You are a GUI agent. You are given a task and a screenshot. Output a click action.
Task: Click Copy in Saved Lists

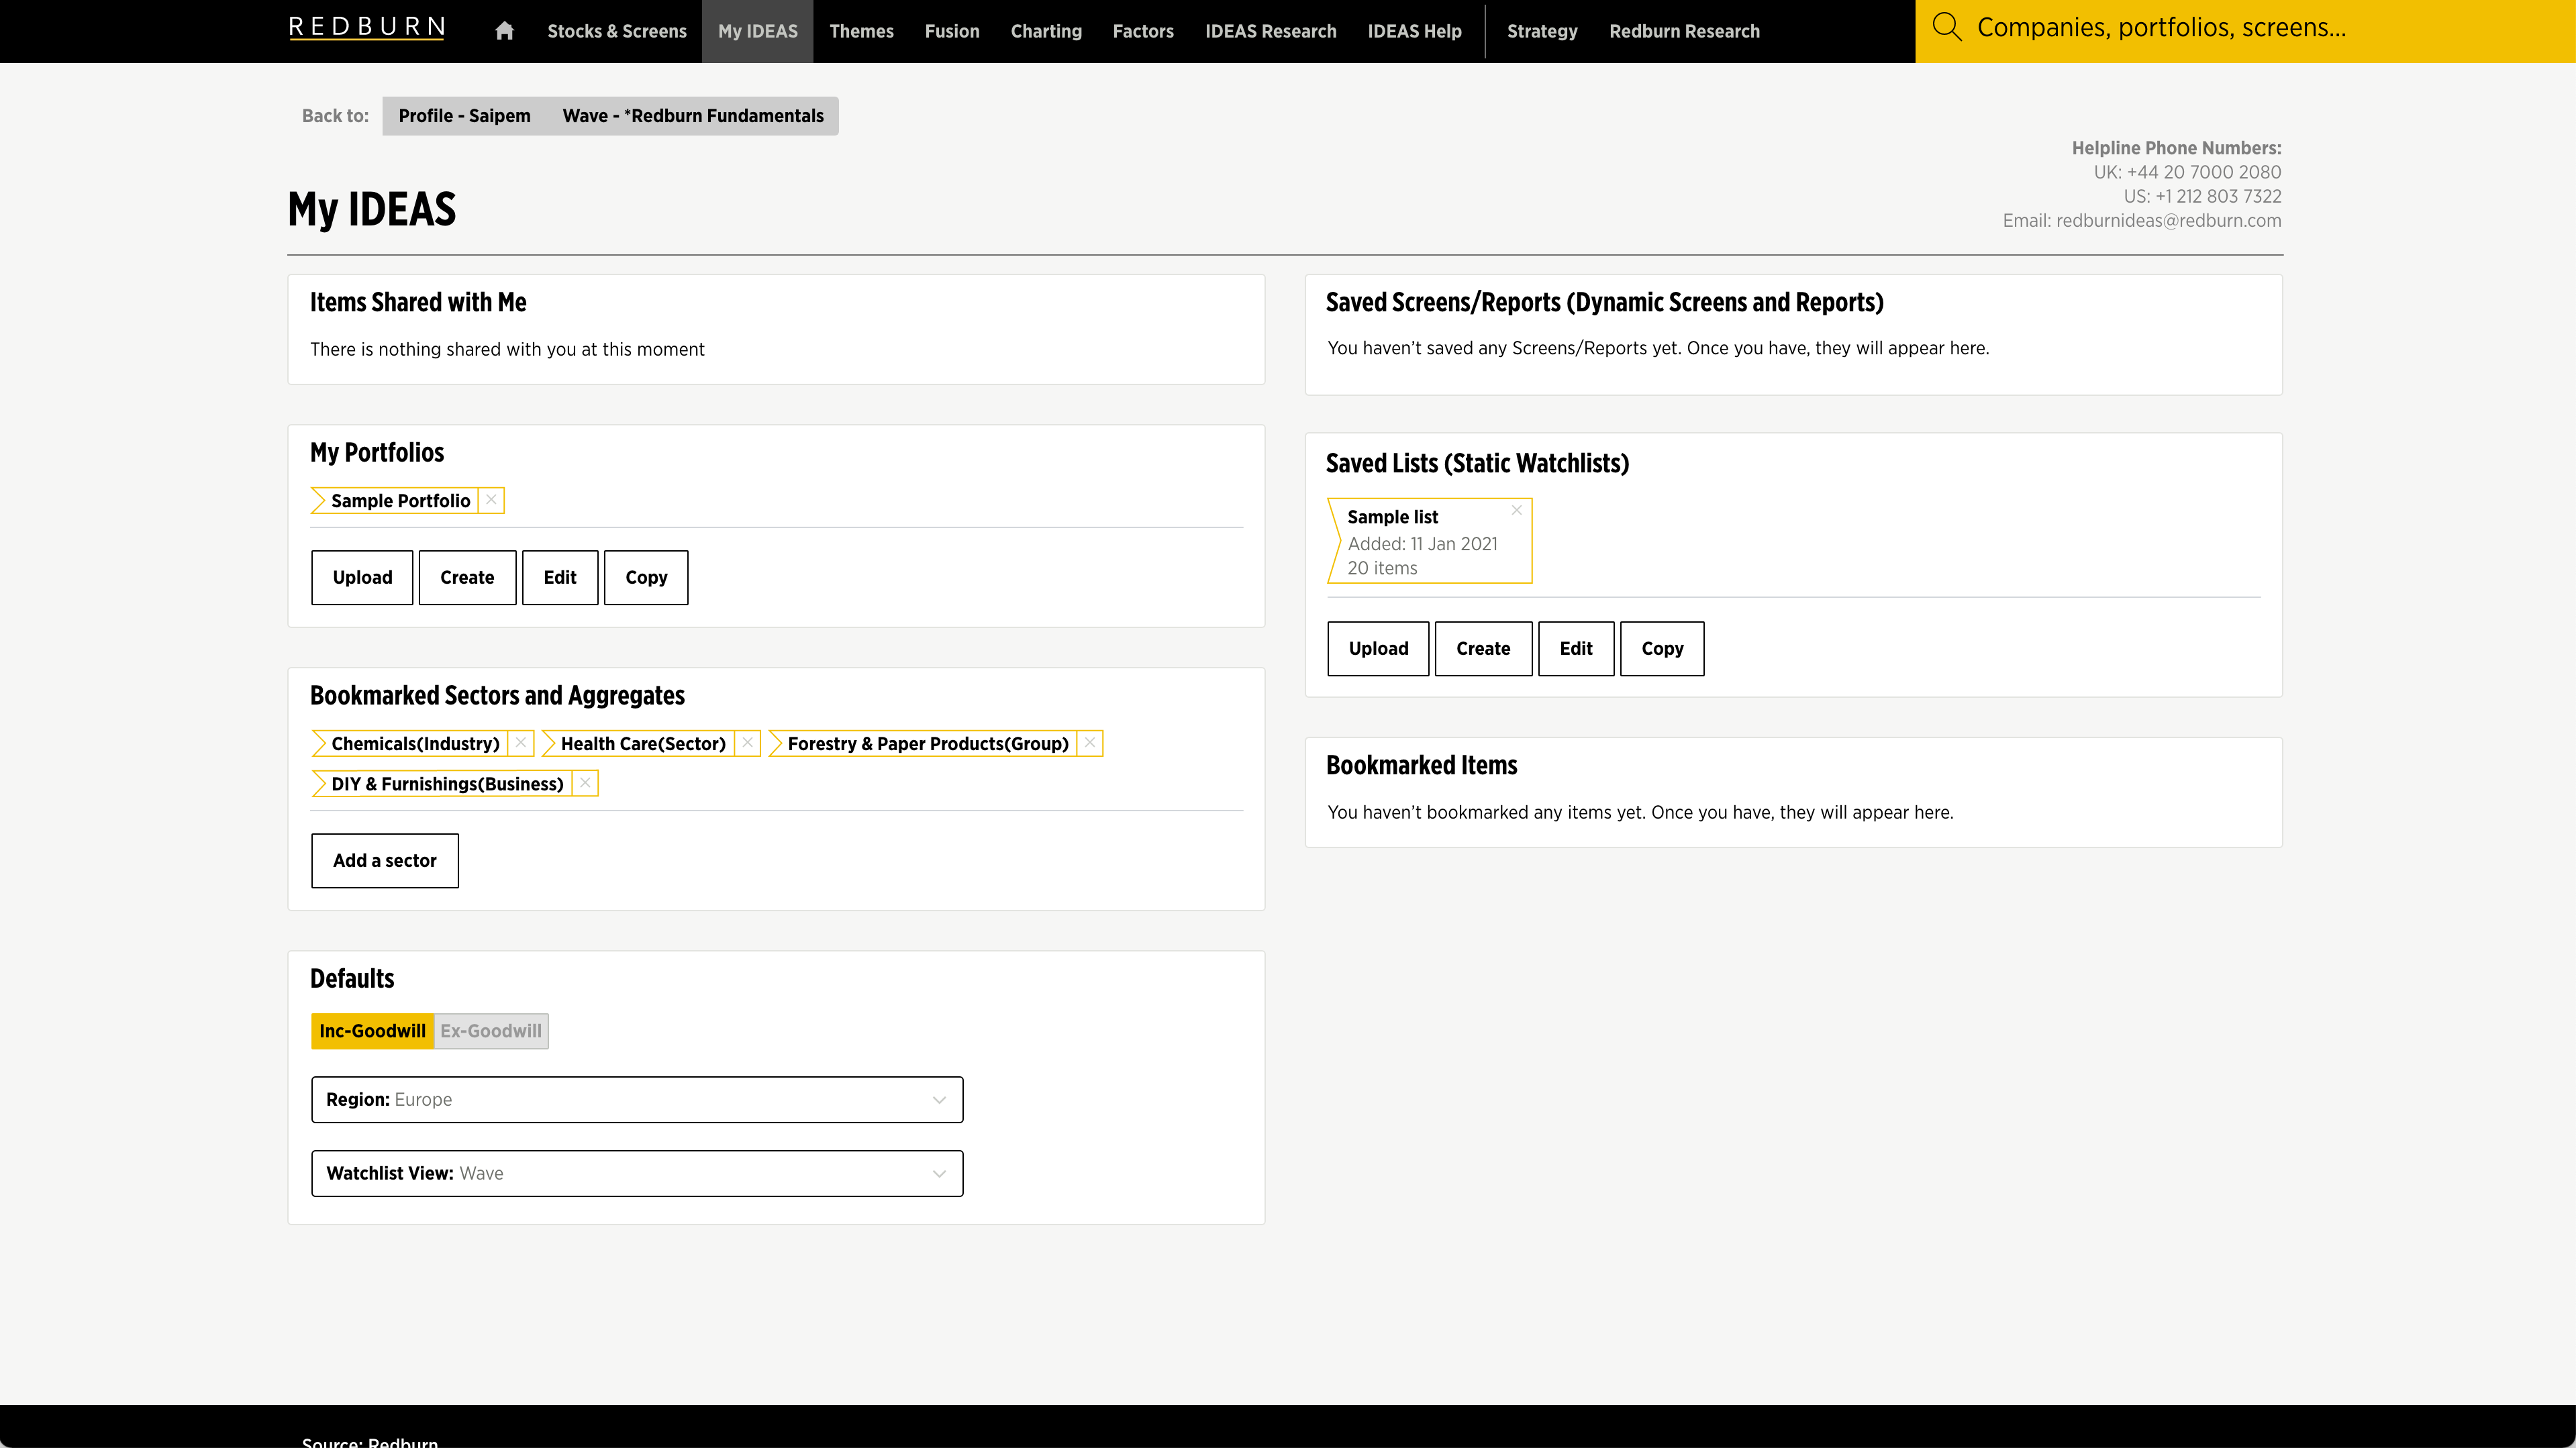(x=1662, y=648)
